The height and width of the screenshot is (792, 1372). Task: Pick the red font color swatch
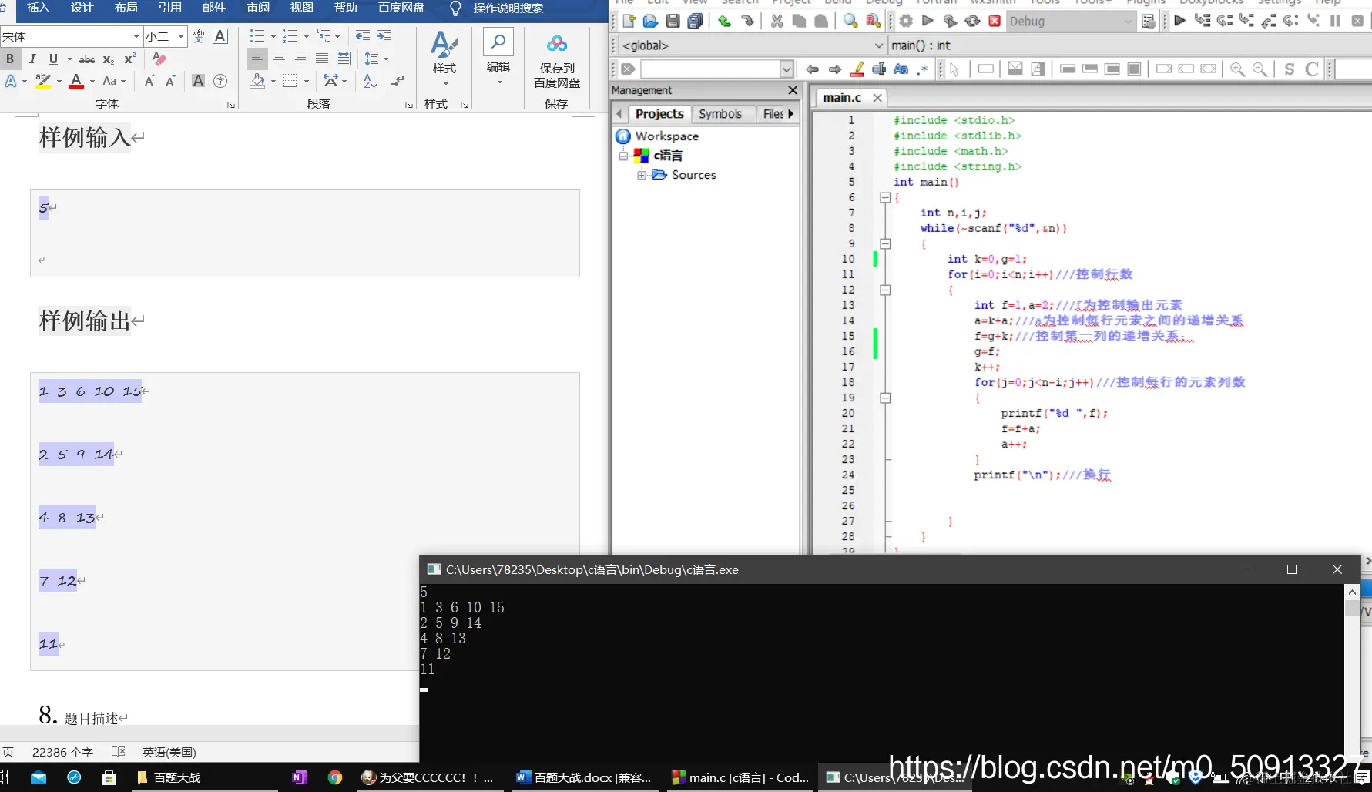click(76, 81)
